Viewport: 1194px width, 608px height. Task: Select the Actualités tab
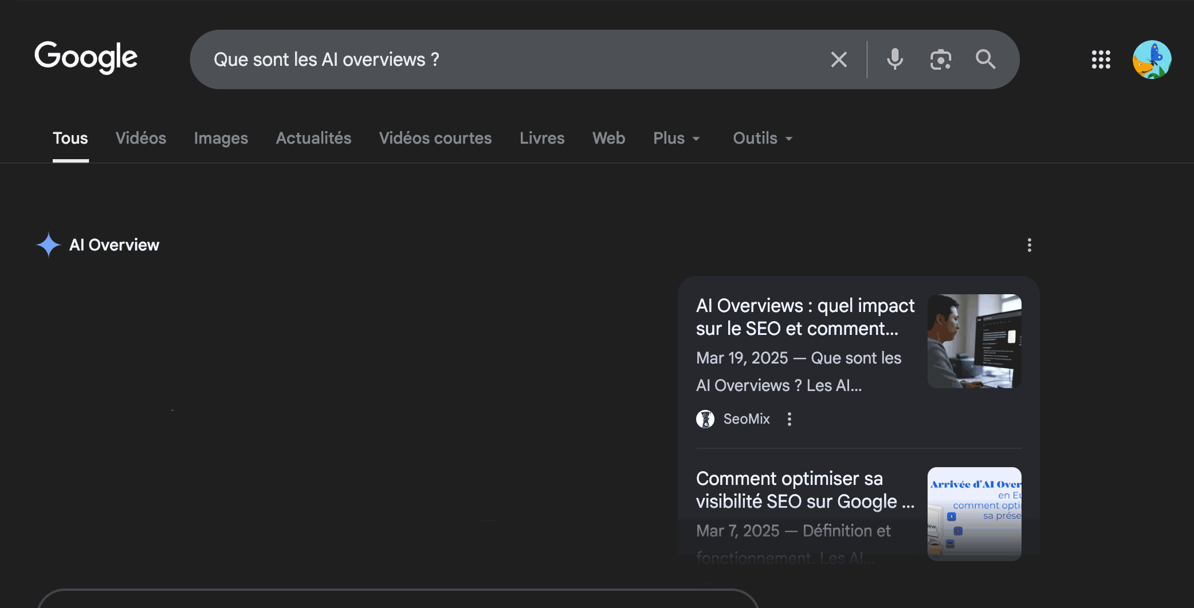pyautogui.click(x=313, y=139)
